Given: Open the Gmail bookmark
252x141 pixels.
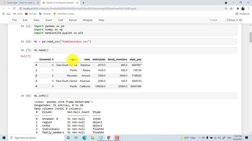Looking at the screenshot, I should (x=18, y=14).
